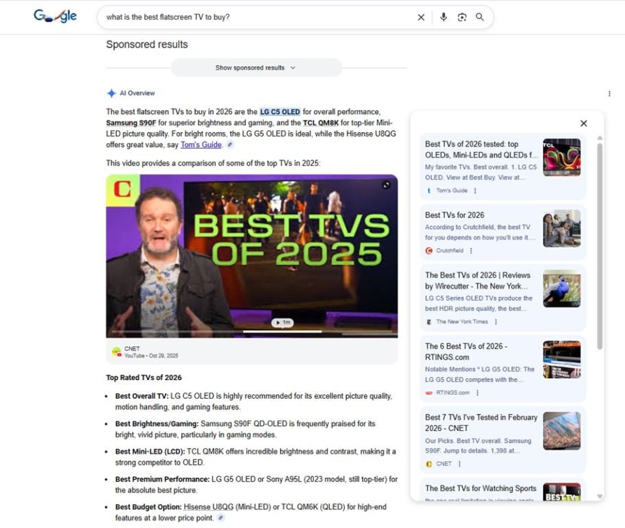Expand Show sponsored results
The height and width of the screenshot is (528, 625).
(256, 68)
